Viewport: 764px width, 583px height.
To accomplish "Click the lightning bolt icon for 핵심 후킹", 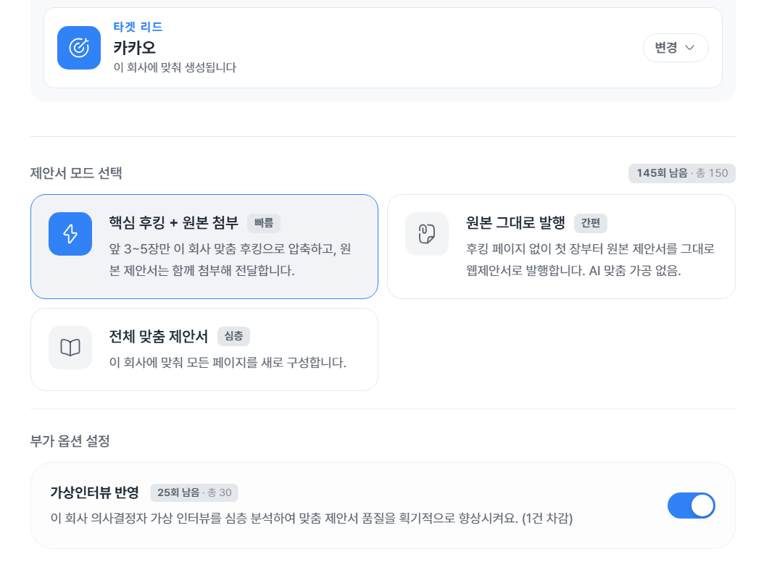I will pyautogui.click(x=70, y=234).
